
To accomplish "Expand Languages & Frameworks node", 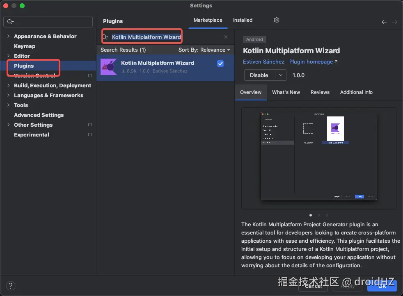I will pos(9,95).
